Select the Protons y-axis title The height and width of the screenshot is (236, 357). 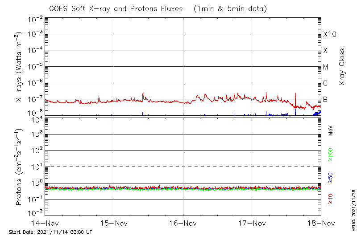(x=20, y=166)
